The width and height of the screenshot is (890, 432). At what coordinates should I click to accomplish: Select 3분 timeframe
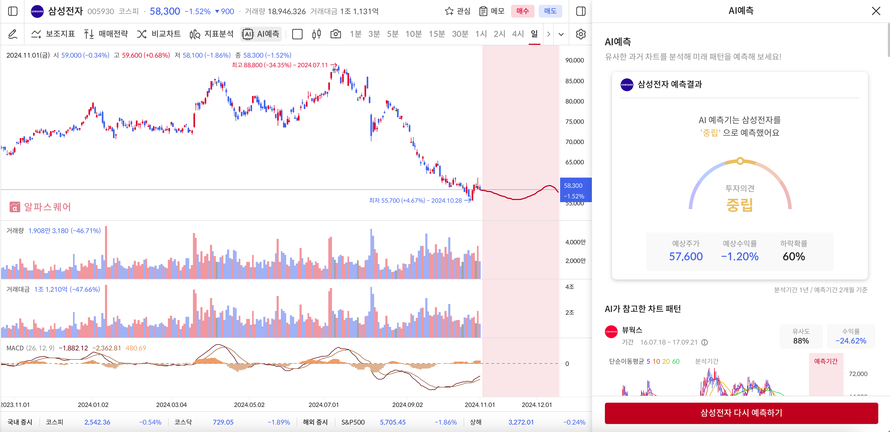pyautogui.click(x=374, y=34)
